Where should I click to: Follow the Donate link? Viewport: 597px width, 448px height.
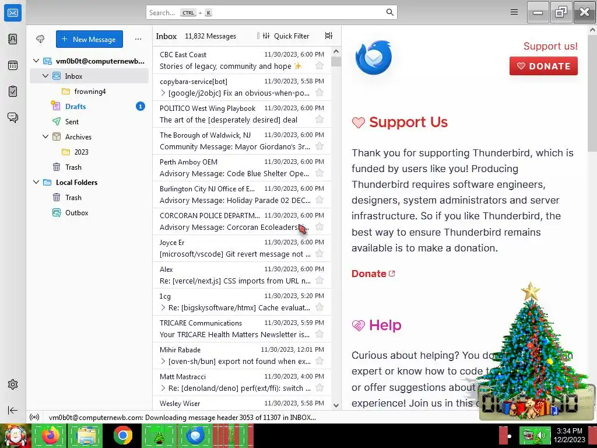coord(373,274)
